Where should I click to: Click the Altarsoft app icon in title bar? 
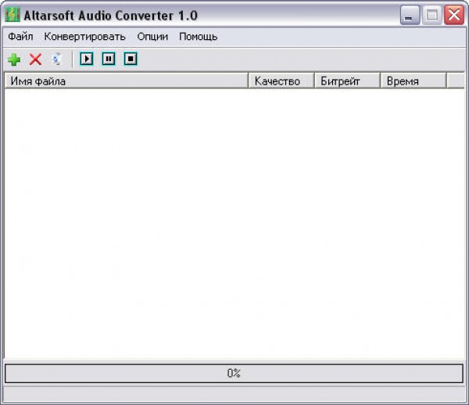click(x=13, y=15)
